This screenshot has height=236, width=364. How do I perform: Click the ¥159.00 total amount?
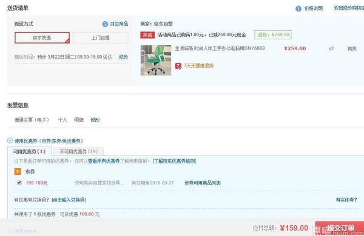point(294,228)
